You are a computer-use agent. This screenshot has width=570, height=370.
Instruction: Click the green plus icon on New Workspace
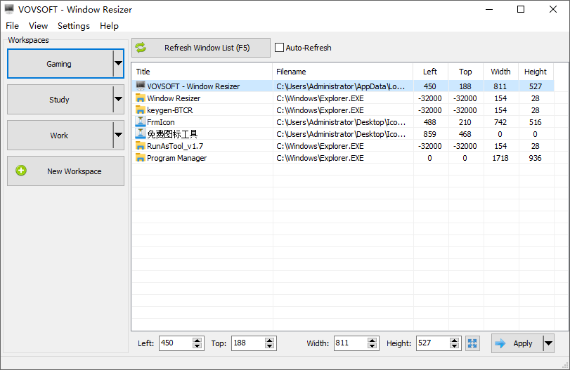pyautogui.click(x=21, y=171)
